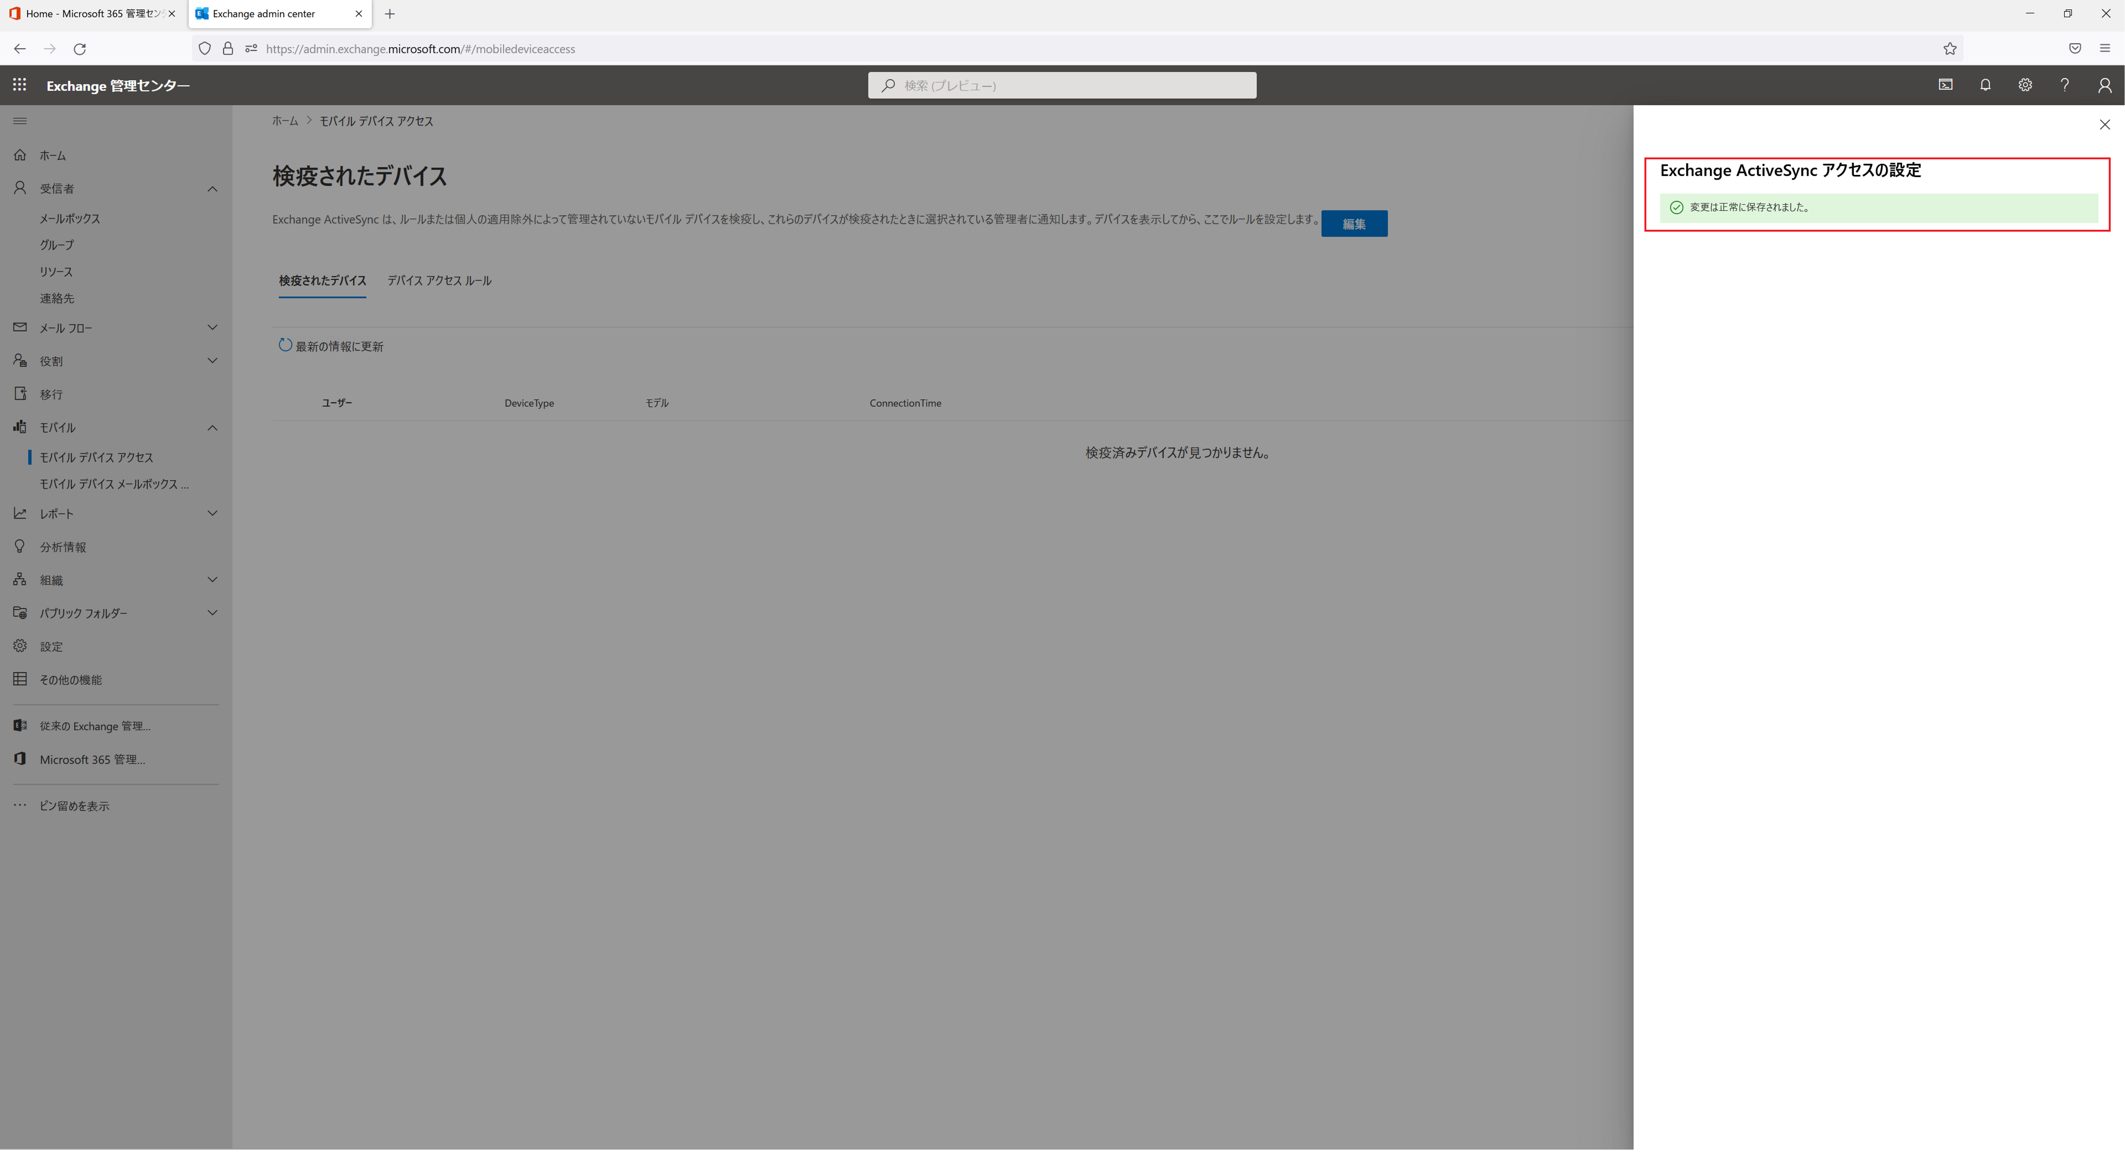Open ホーム breadcrumb link
The image size is (2125, 1156).
pos(285,121)
